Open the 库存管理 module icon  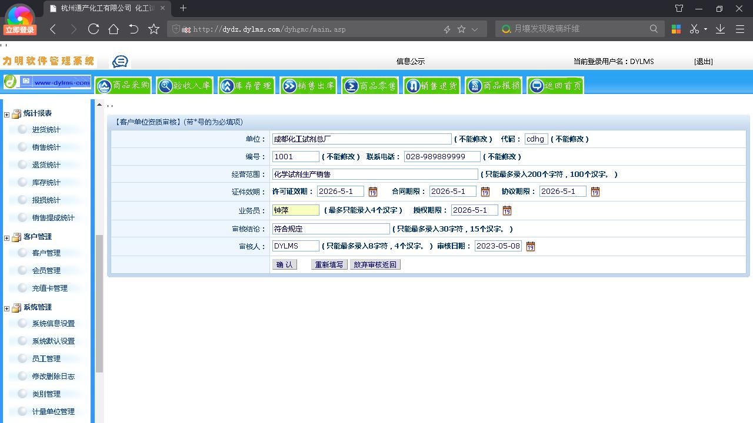click(246, 85)
